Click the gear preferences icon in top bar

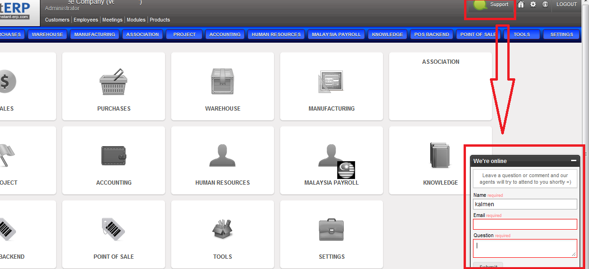(533, 4)
